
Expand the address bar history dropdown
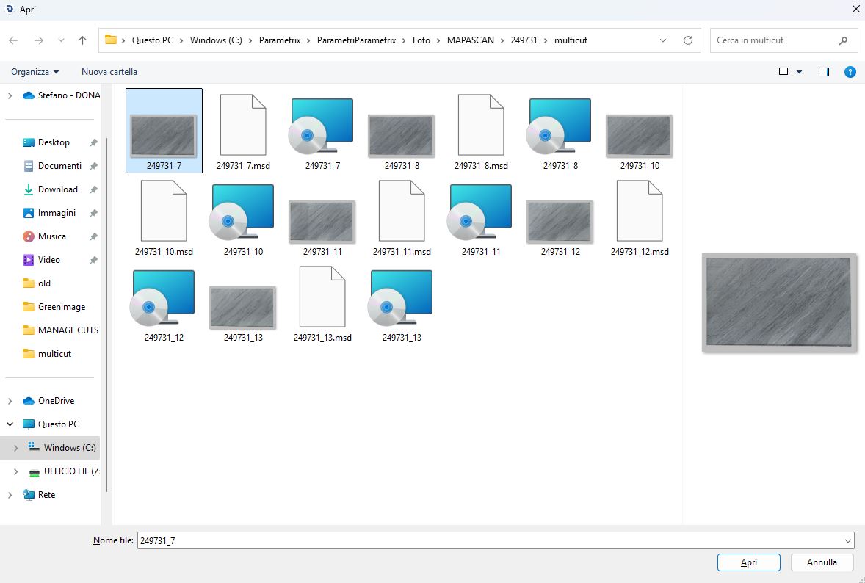point(663,40)
